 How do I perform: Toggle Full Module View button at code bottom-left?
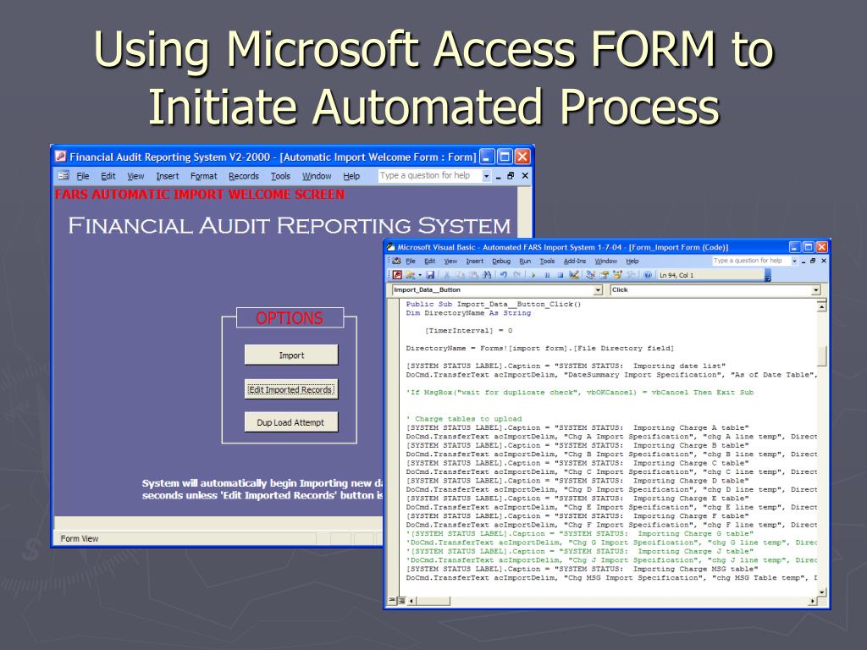point(401,600)
